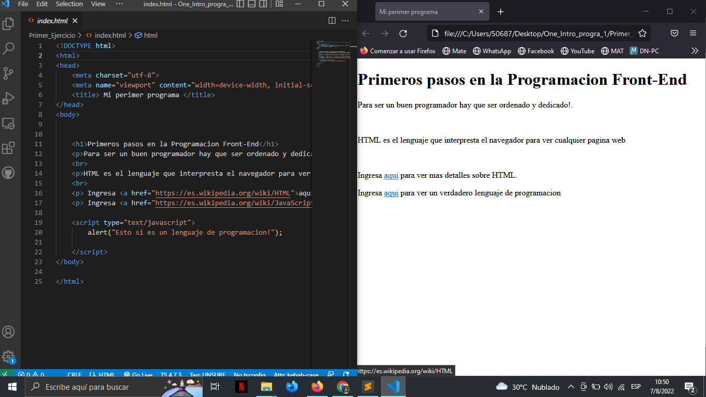Click the TS 4.7.3 version status
This screenshot has width=706, height=397.
(171, 375)
